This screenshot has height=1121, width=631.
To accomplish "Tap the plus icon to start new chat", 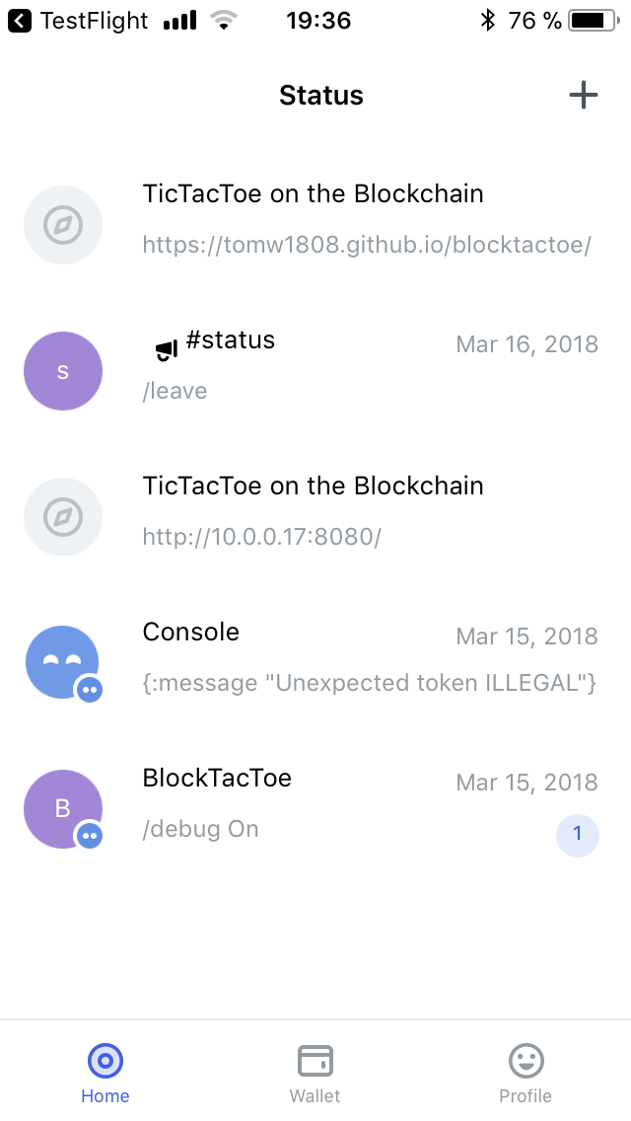I will [x=583, y=95].
